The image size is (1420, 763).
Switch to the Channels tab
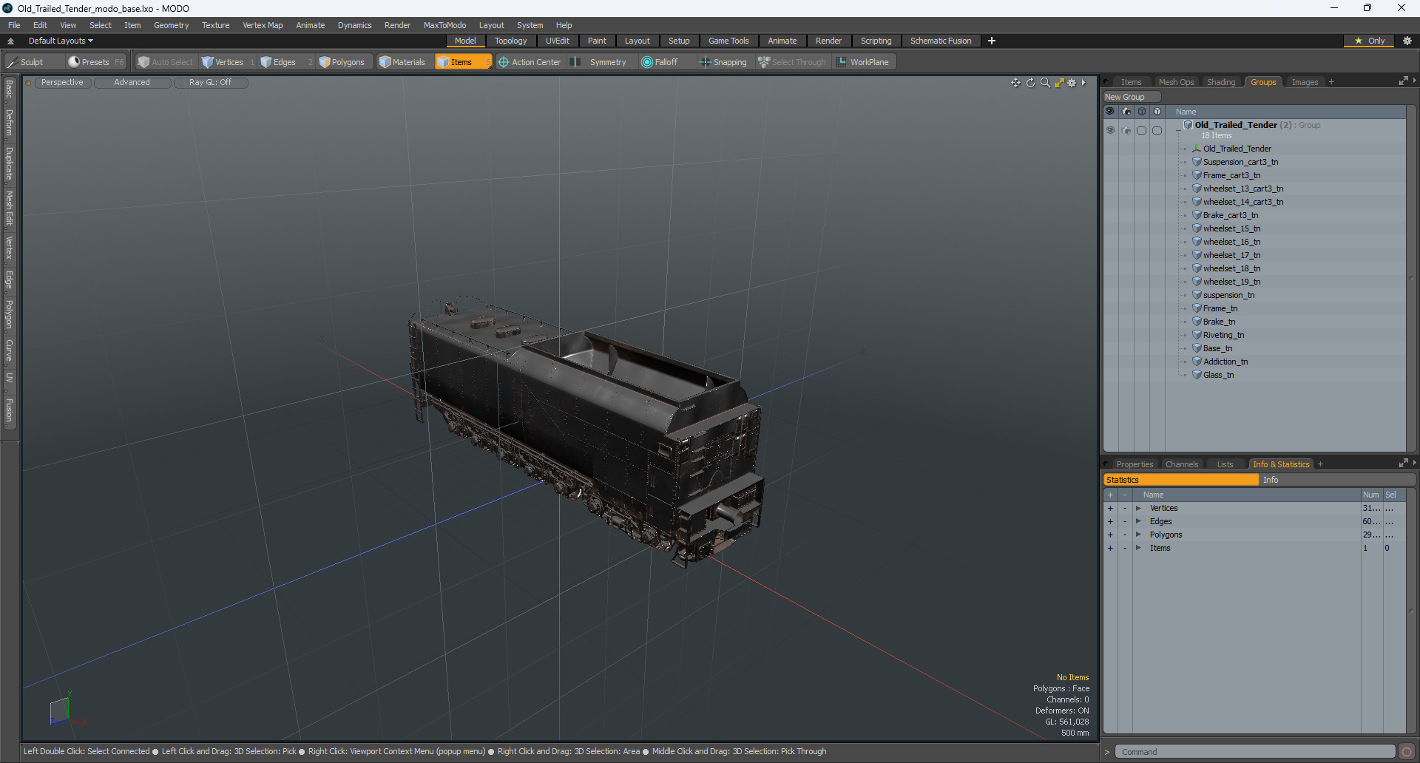(1182, 464)
